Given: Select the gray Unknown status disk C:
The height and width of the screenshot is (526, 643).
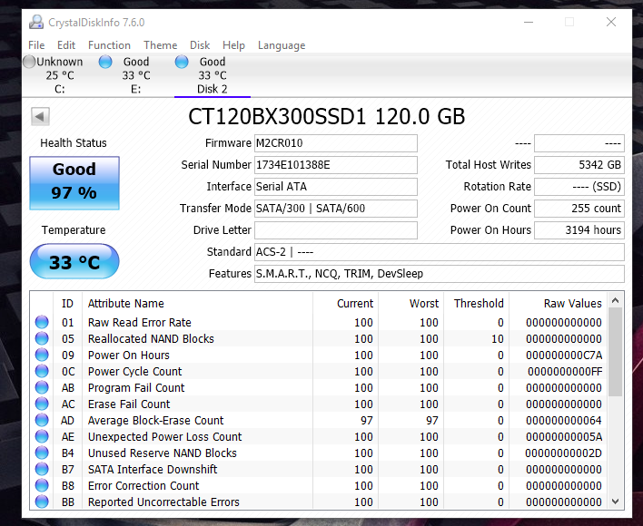Looking at the screenshot, I should [x=29, y=62].
